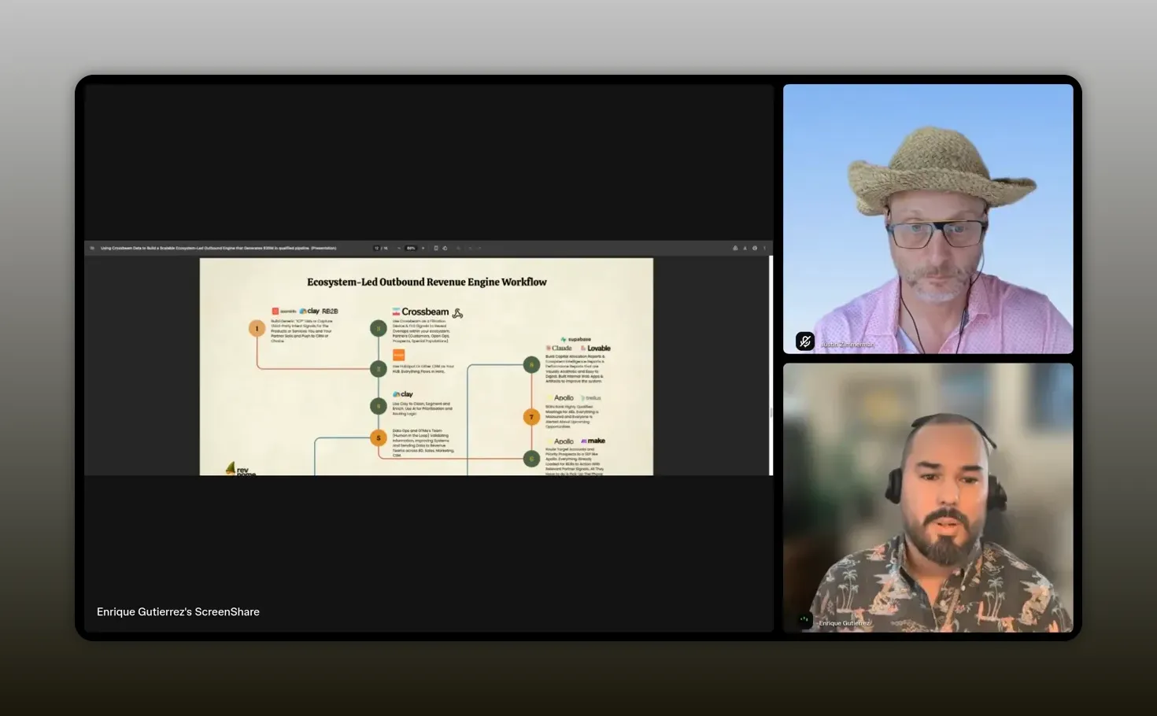Viewport: 1157px width, 716px height.
Task: Click the supabase logo on the slide
Action: pos(575,339)
